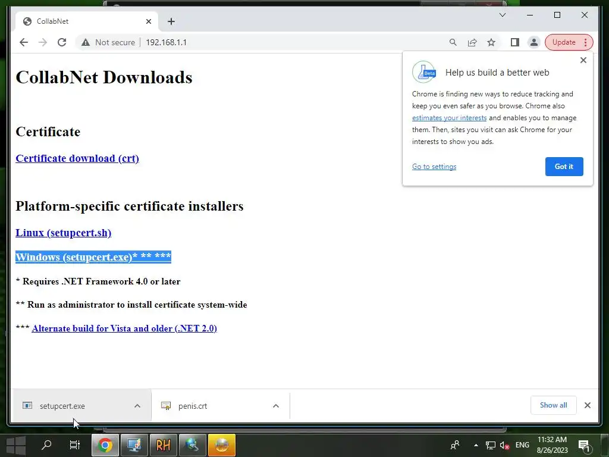Image resolution: width=609 pixels, height=457 pixels.
Task: Click the People icon in system tray
Action: pos(455,445)
